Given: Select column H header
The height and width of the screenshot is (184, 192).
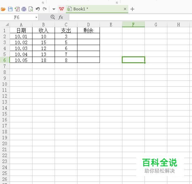Looking at the screenshot, I should [178, 24].
